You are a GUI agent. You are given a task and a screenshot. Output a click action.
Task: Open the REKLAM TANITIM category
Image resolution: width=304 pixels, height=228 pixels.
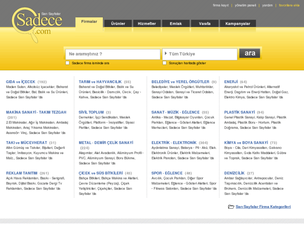coord(22,173)
